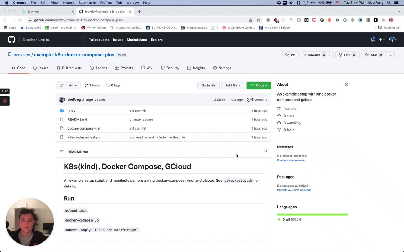The image size is (404, 252).
Task: Open the Insights tab
Action: 196,68
